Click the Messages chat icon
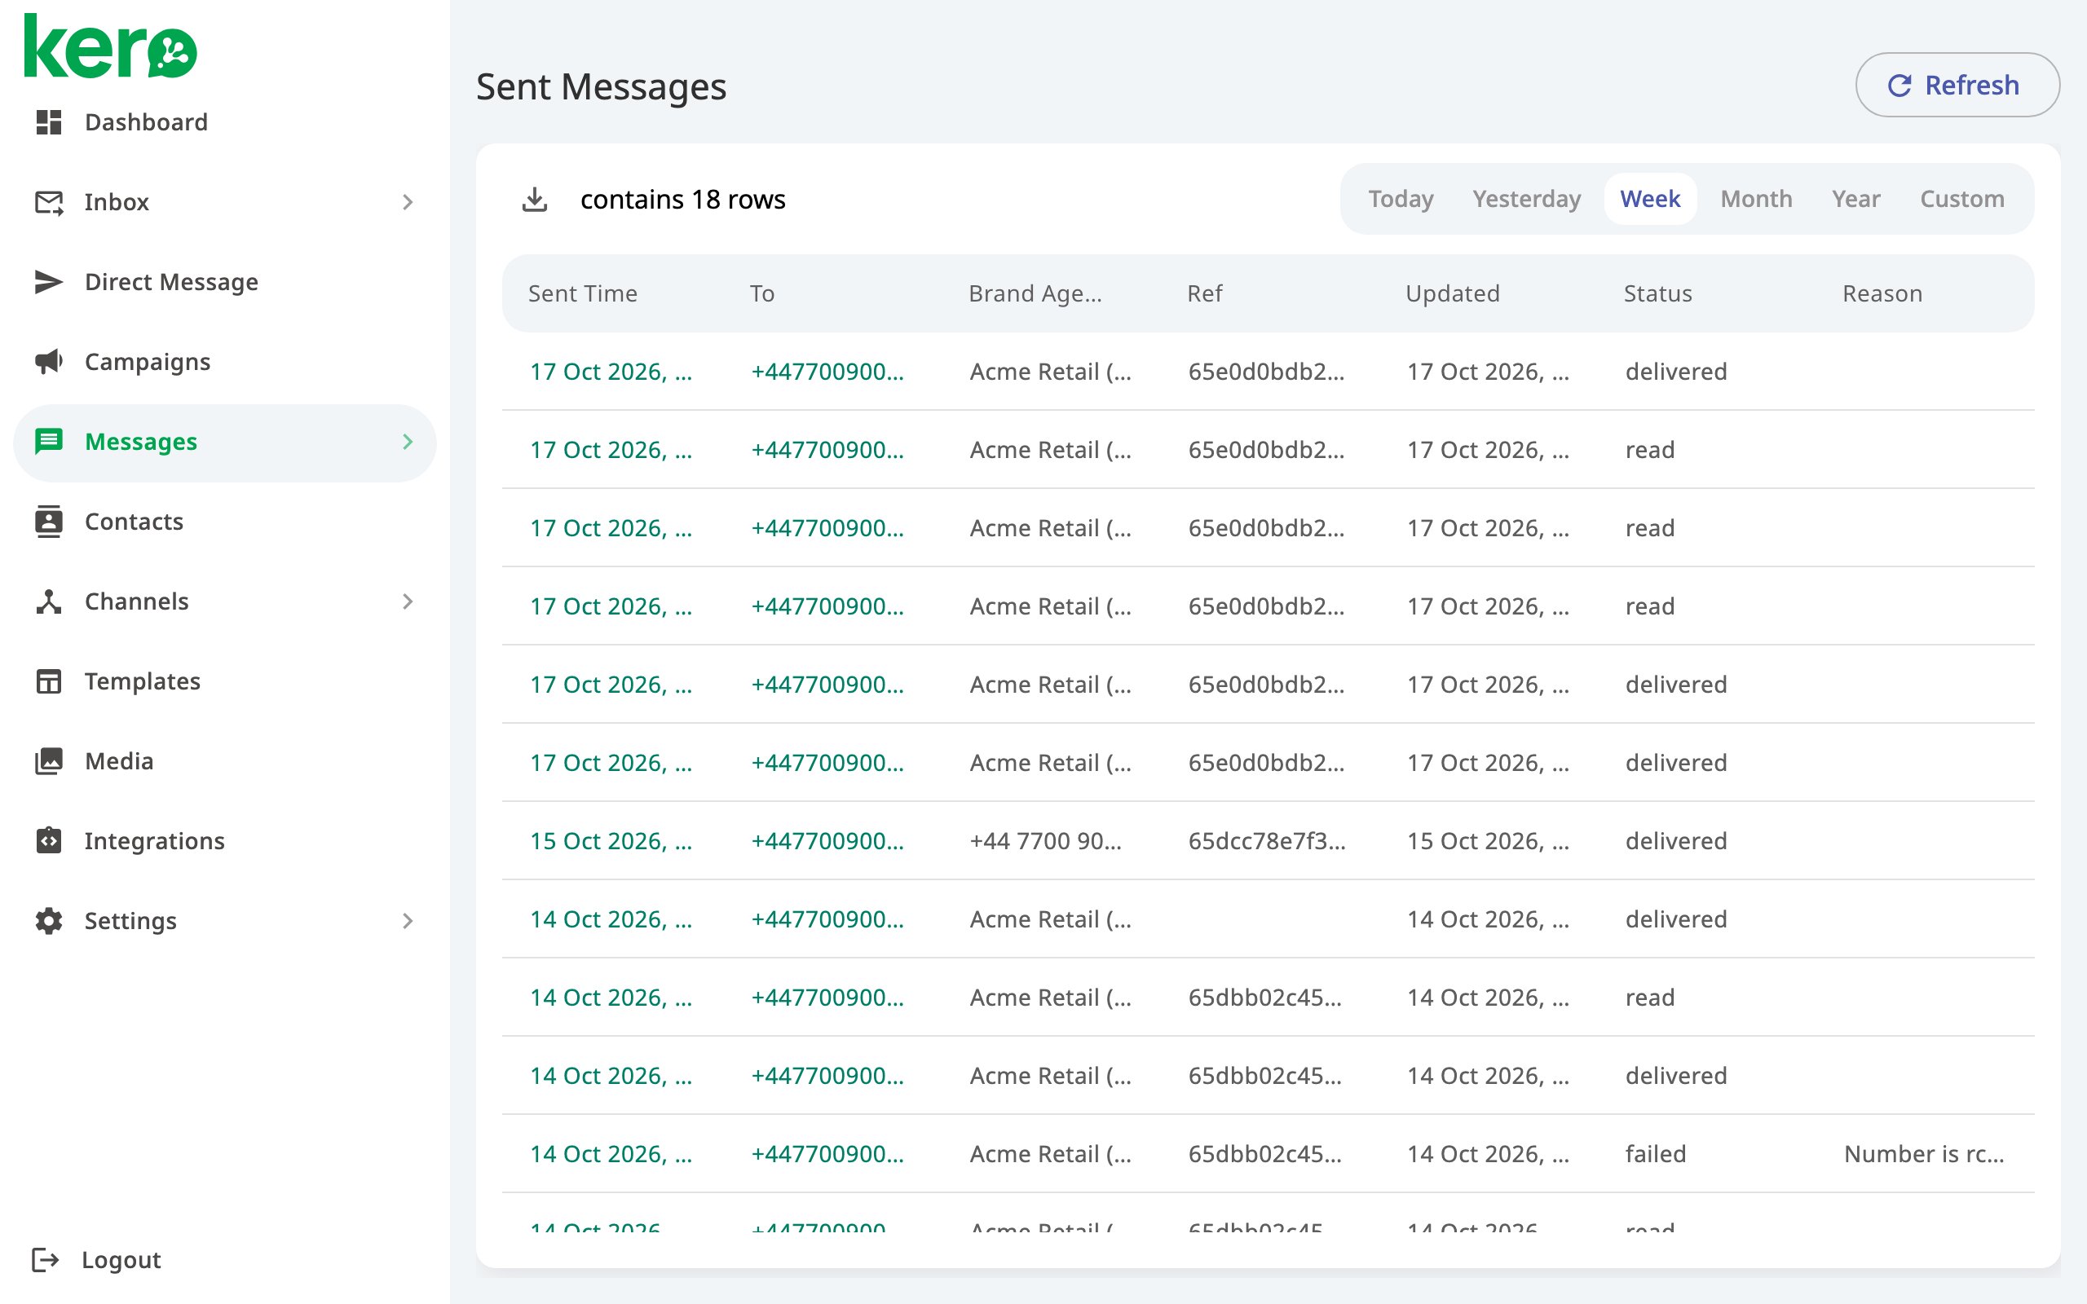The image size is (2087, 1304). (x=49, y=442)
